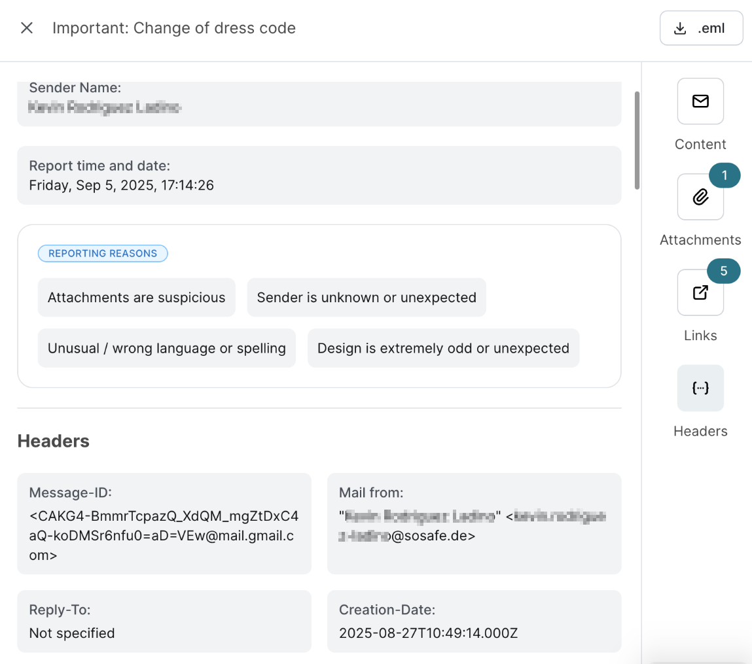Open the Links external-link icon
752x664 pixels.
[700, 292]
